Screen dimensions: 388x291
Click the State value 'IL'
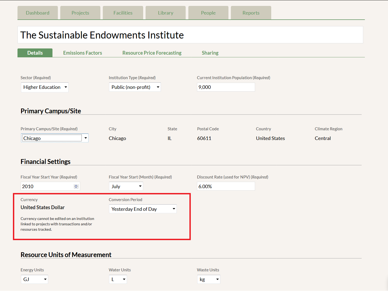pos(170,138)
